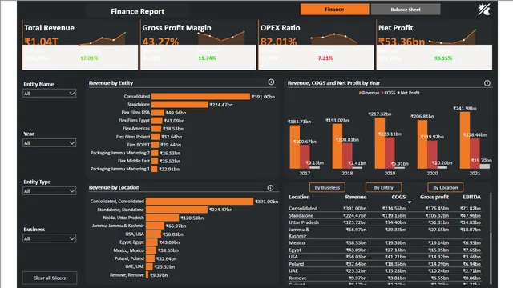
Task: Show the table By Business
Action: click(x=327, y=187)
